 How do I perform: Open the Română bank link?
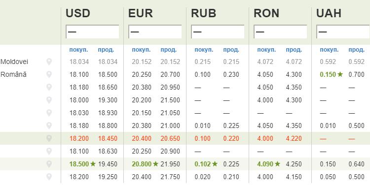tap(13, 75)
